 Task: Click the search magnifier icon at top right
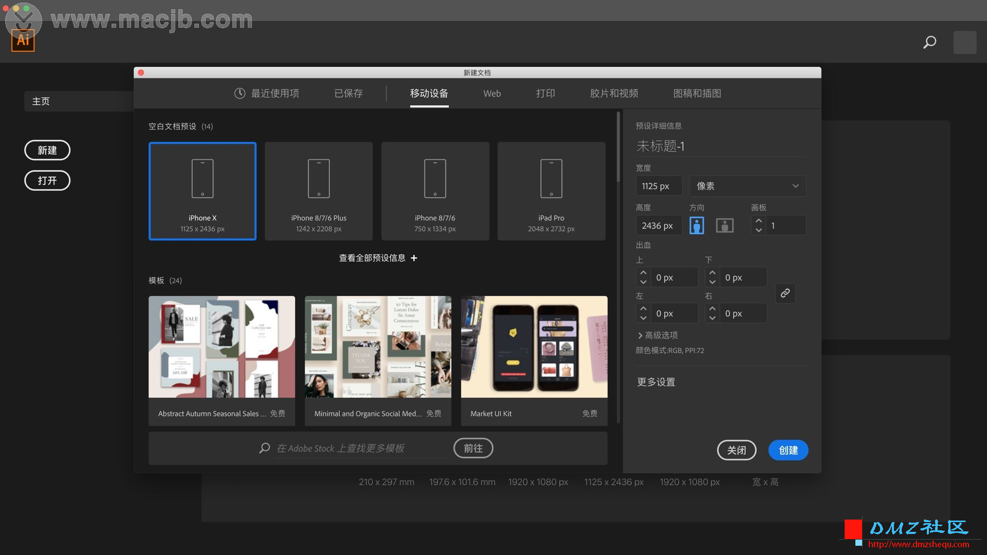point(929,42)
